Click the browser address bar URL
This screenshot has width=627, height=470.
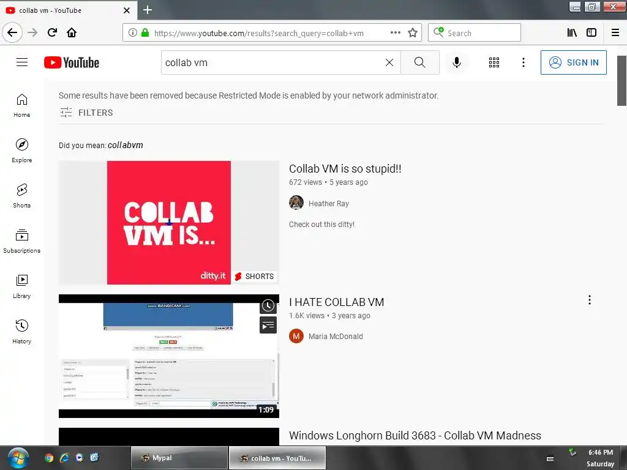pyautogui.click(x=259, y=33)
